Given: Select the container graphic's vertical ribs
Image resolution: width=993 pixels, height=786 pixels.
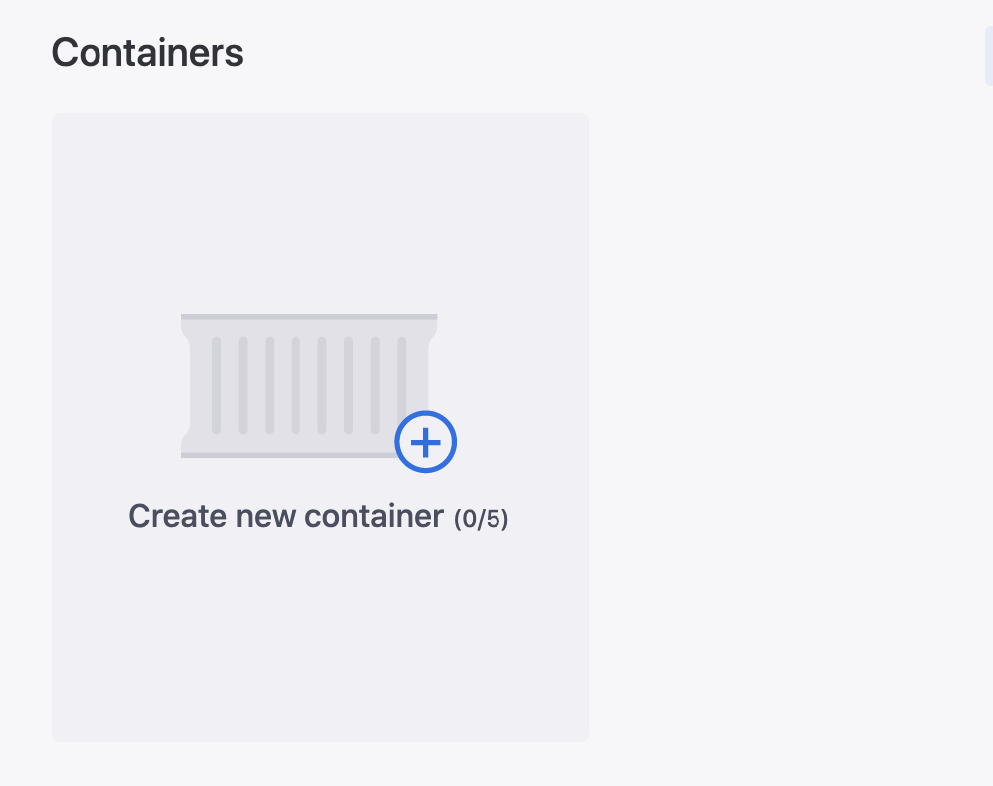Looking at the screenshot, I should pyautogui.click(x=296, y=385).
